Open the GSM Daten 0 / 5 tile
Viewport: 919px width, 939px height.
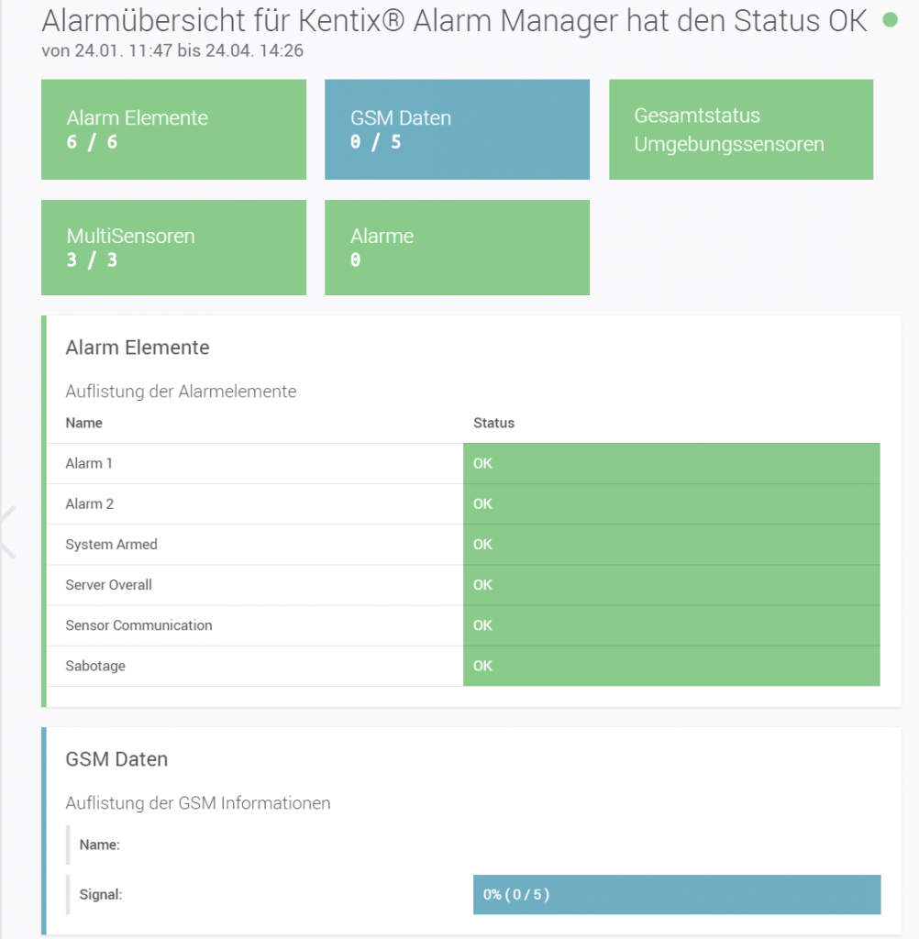(457, 129)
